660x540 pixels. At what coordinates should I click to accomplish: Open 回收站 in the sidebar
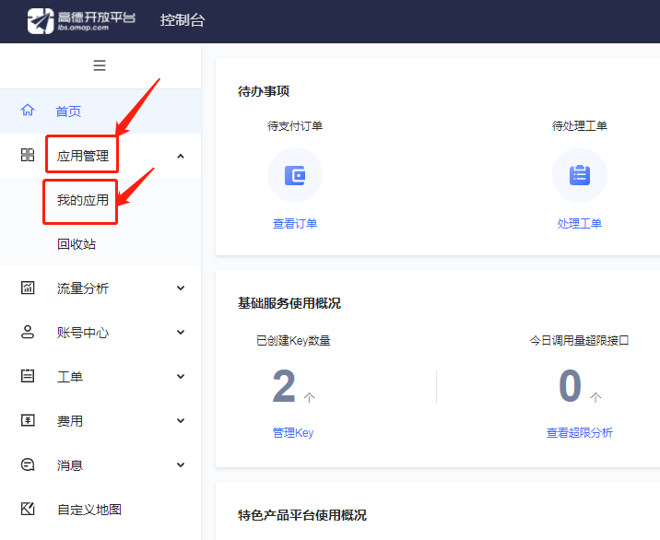click(77, 244)
